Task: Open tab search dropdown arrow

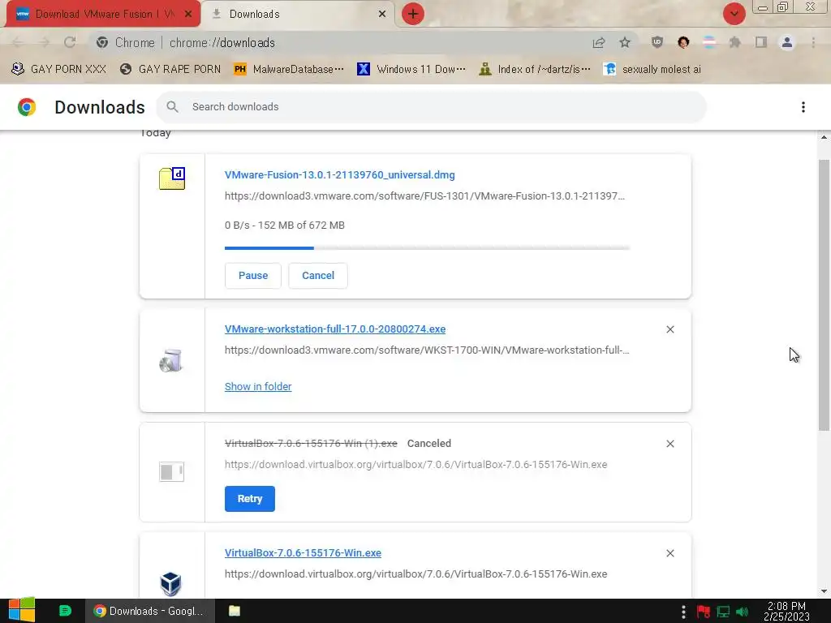Action: (734, 14)
